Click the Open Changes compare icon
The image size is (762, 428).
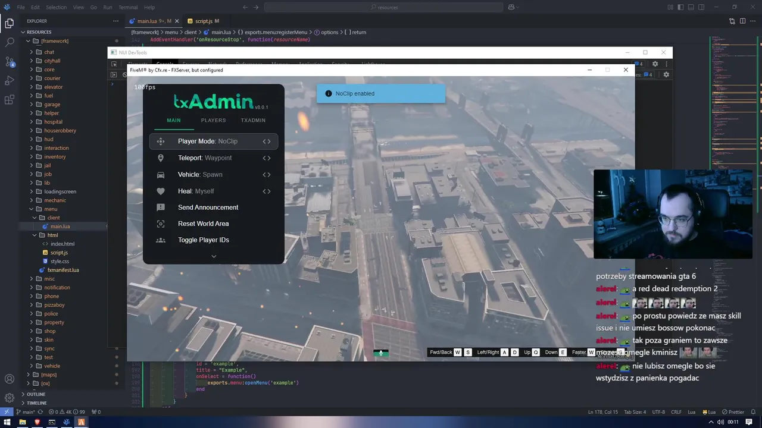coord(732,21)
